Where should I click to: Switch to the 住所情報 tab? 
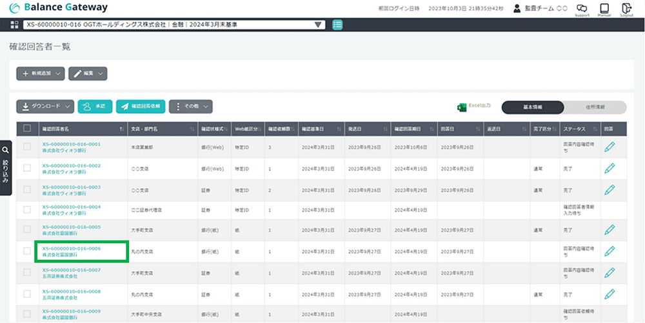[595, 107]
